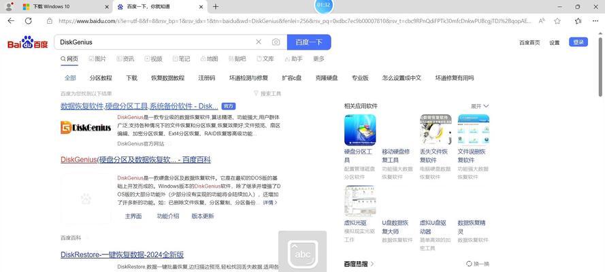
Task: Click the DiskGenius logo thumbnail
Action: 86,128
